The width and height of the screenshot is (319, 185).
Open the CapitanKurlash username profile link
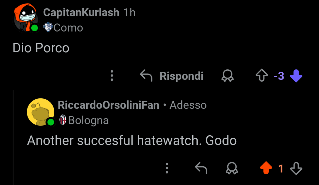pyautogui.click(x=81, y=12)
